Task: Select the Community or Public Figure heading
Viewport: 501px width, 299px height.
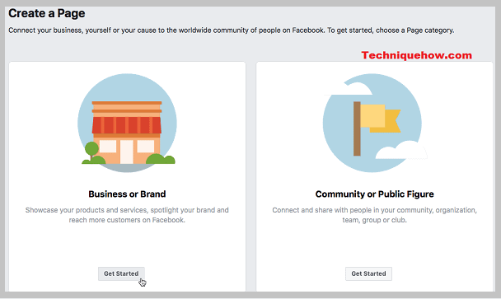Action: tap(374, 194)
